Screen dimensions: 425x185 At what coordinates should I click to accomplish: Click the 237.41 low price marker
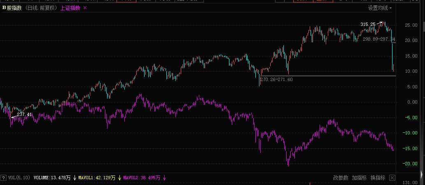pyautogui.click(x=24, y=115)
